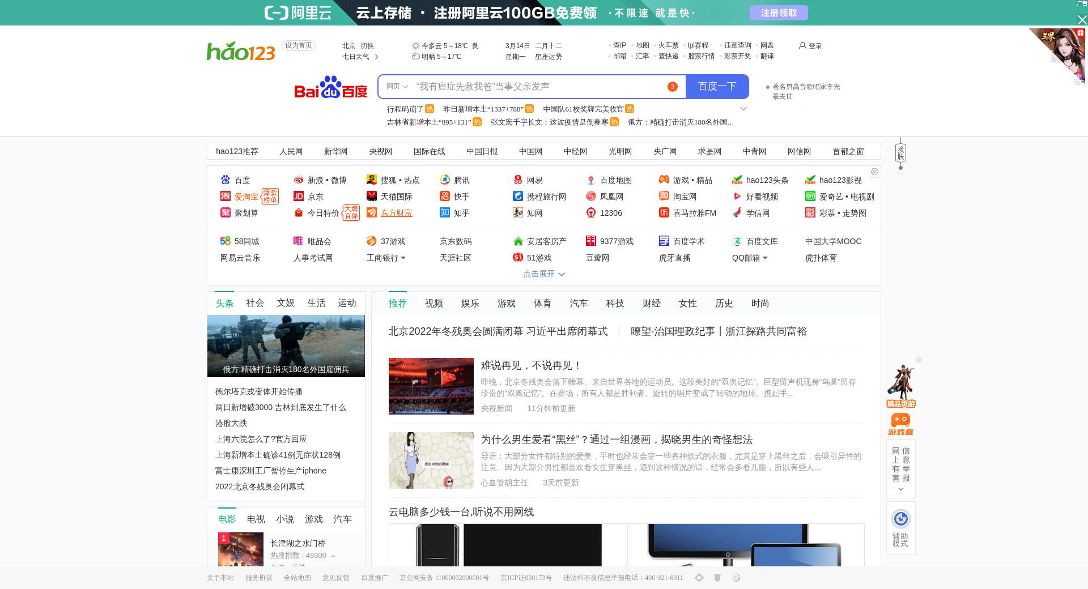Image resolution: width=1088 pixels, height=589 pixels.
Task: Click the Baidu paw logo icon
Action: pos(330,87)
